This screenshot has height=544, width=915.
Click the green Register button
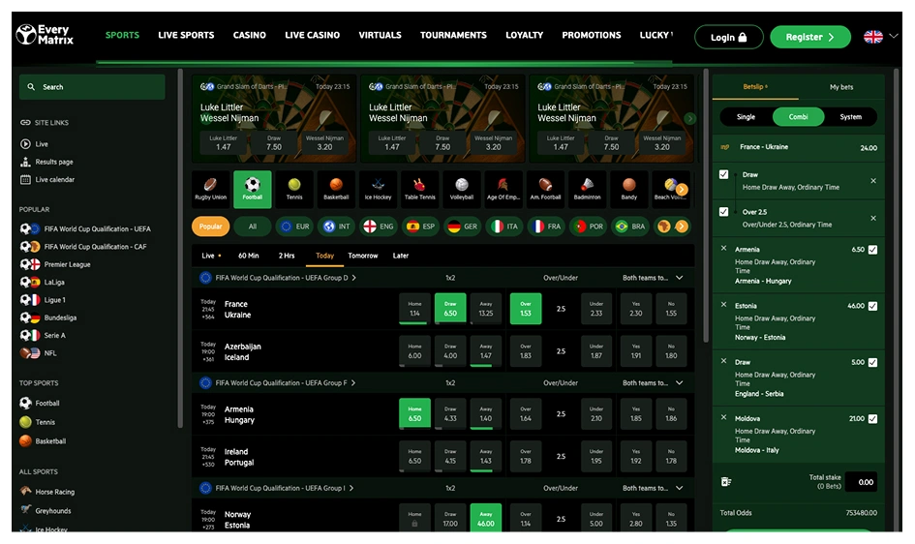[x=809, y=37]
